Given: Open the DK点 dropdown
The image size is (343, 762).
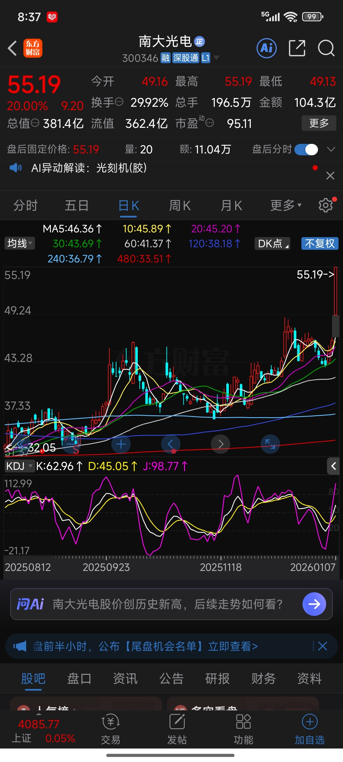Looking at the screenshot, I should pos(272,243).
